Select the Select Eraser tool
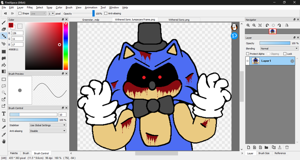The image size is (300, 160). [x=4, y=106]
